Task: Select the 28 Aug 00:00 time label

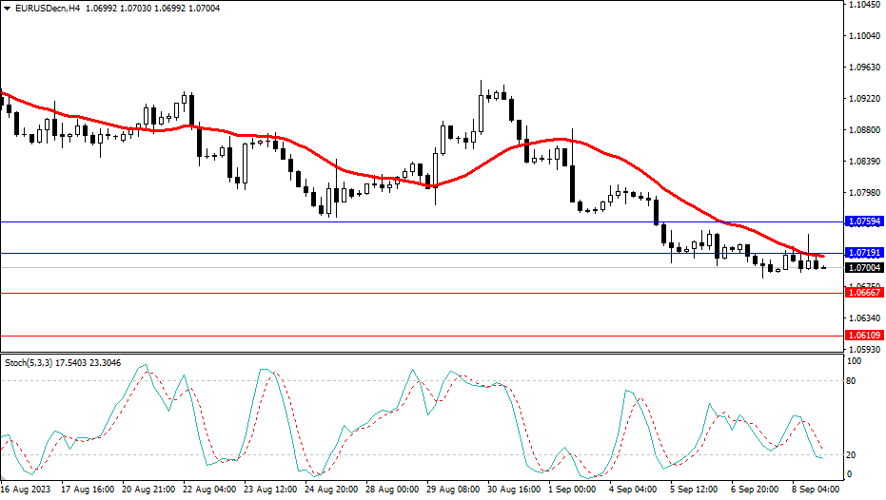Action: [393, 490]
